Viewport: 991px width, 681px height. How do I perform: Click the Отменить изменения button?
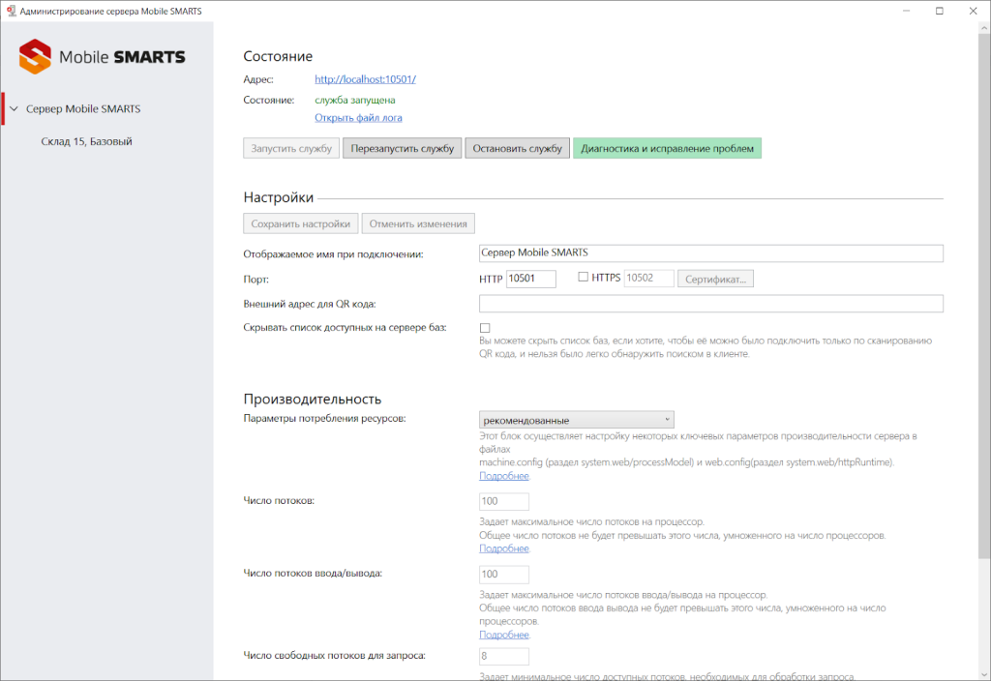[418, 223]
